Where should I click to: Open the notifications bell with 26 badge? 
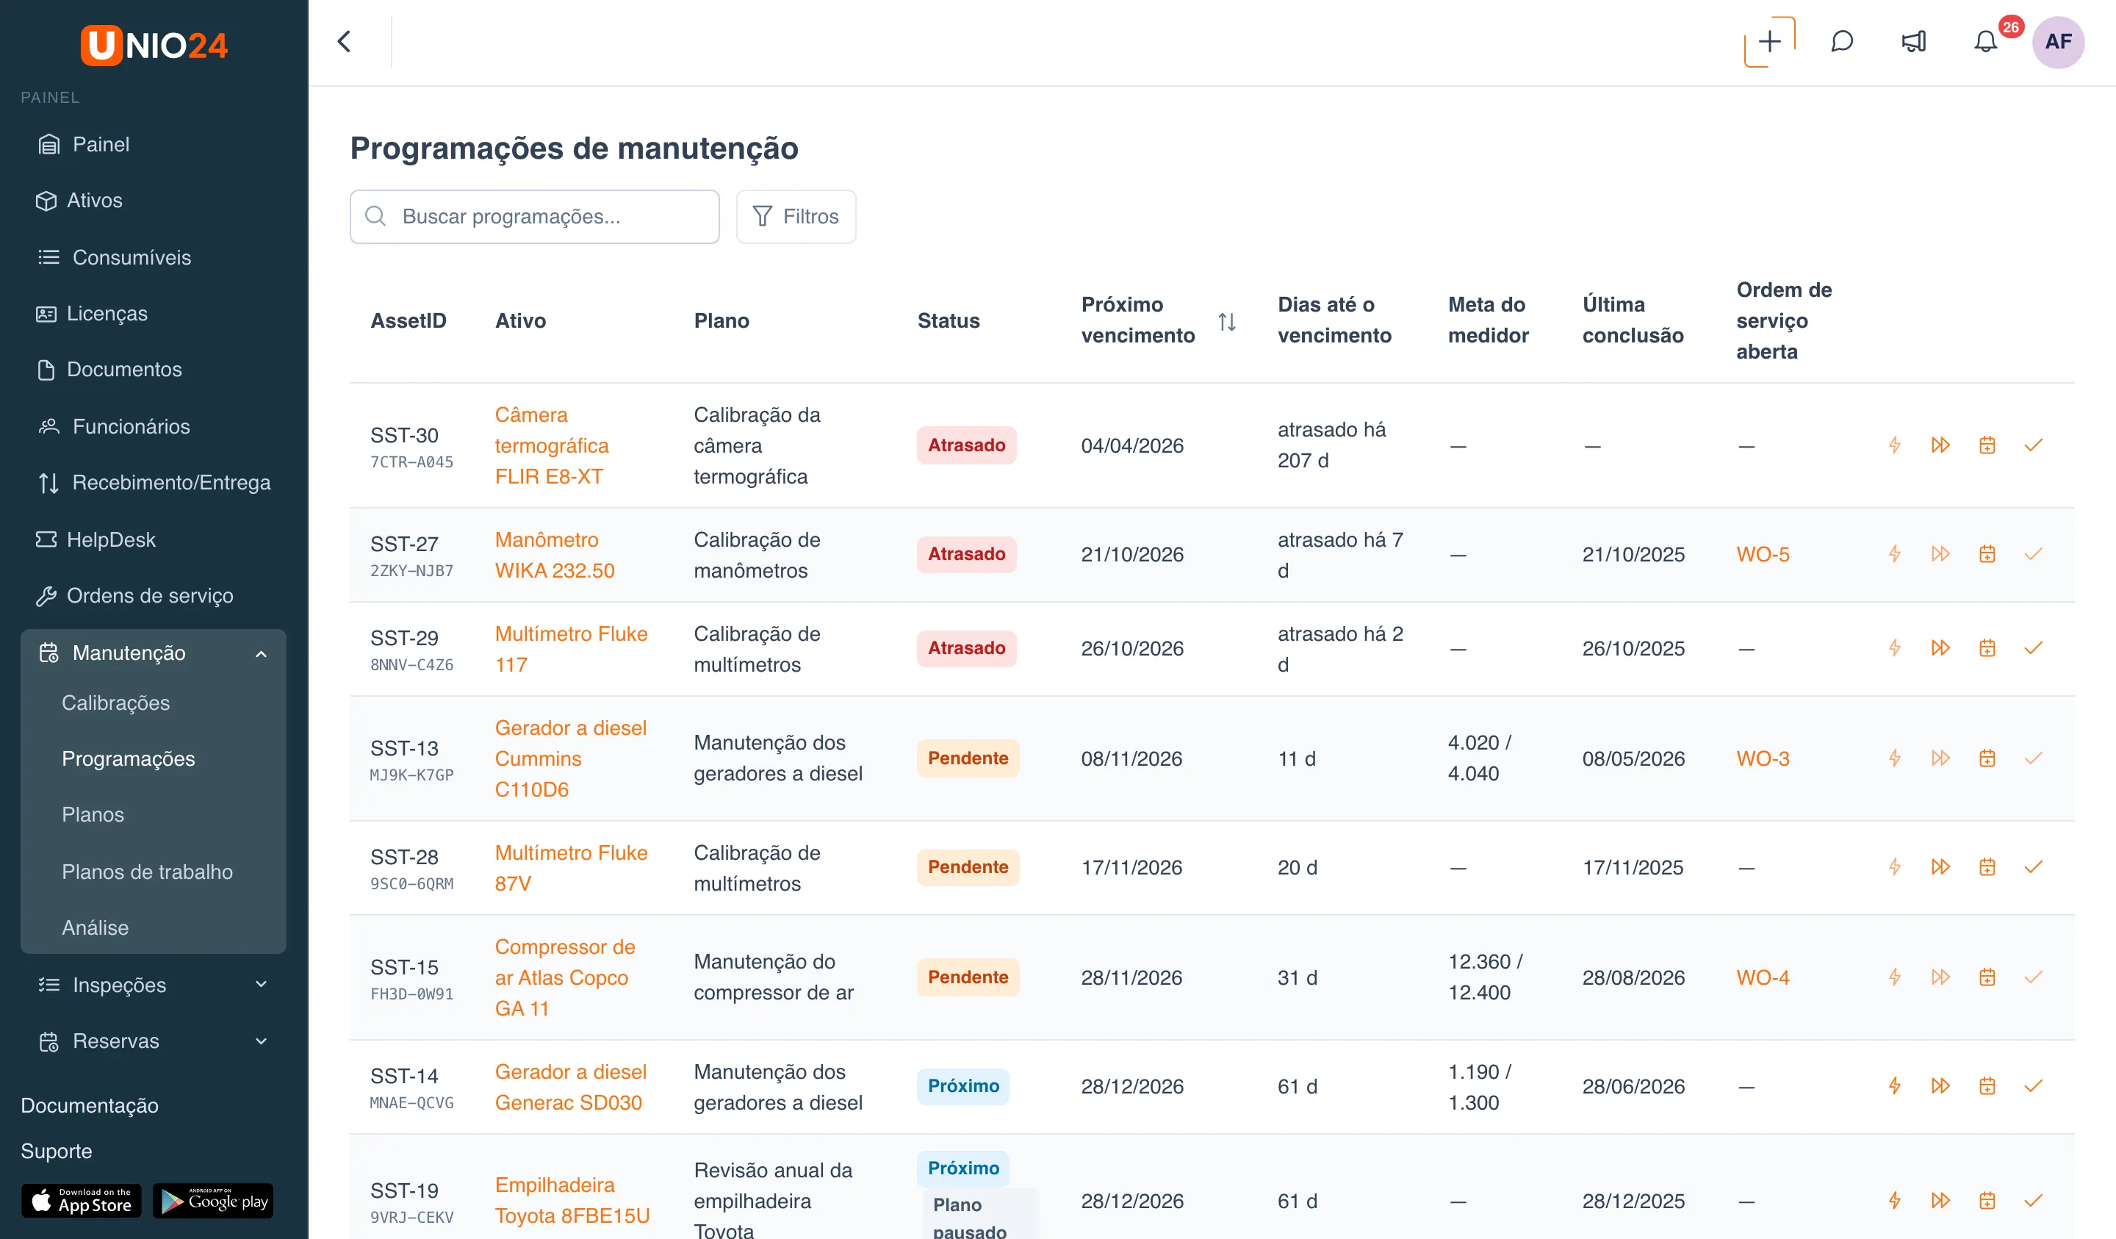click(x=1986, y=42)
